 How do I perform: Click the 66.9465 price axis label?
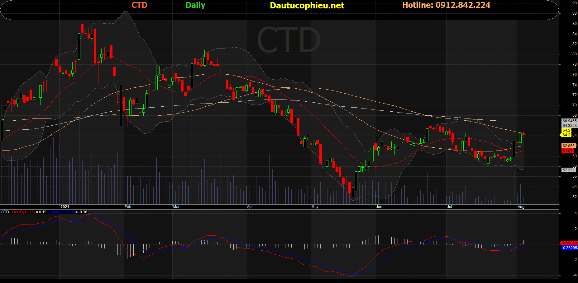pos(569,121)
